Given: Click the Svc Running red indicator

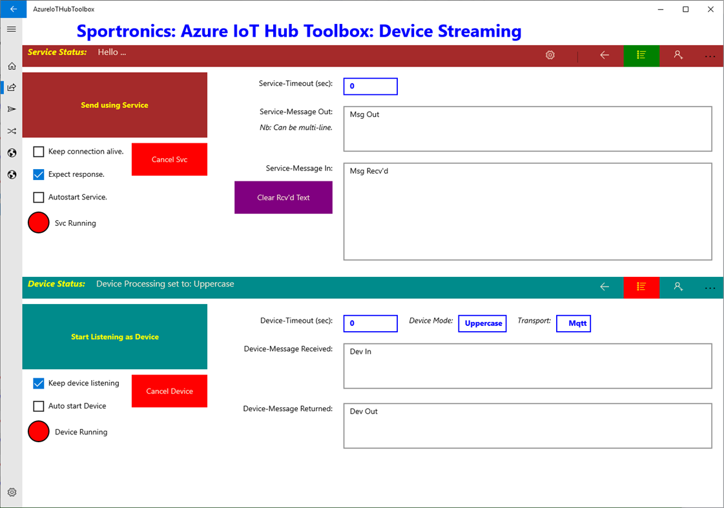Looking at the screenshot, I should (39, 223).
